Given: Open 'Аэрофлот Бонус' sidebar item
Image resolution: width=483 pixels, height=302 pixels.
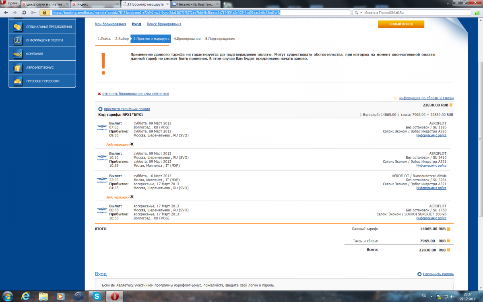Looking at the screenshot, I should point(42,68).
